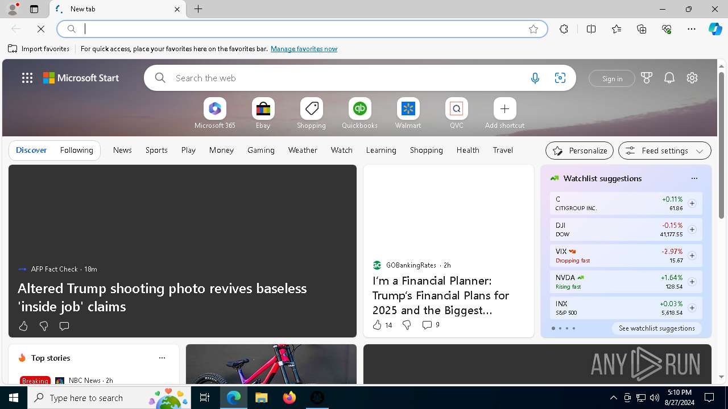Image resolution: width=728 pixels, height=409 pixels.
Task: Start voice search with microphone
Action: 535,78
